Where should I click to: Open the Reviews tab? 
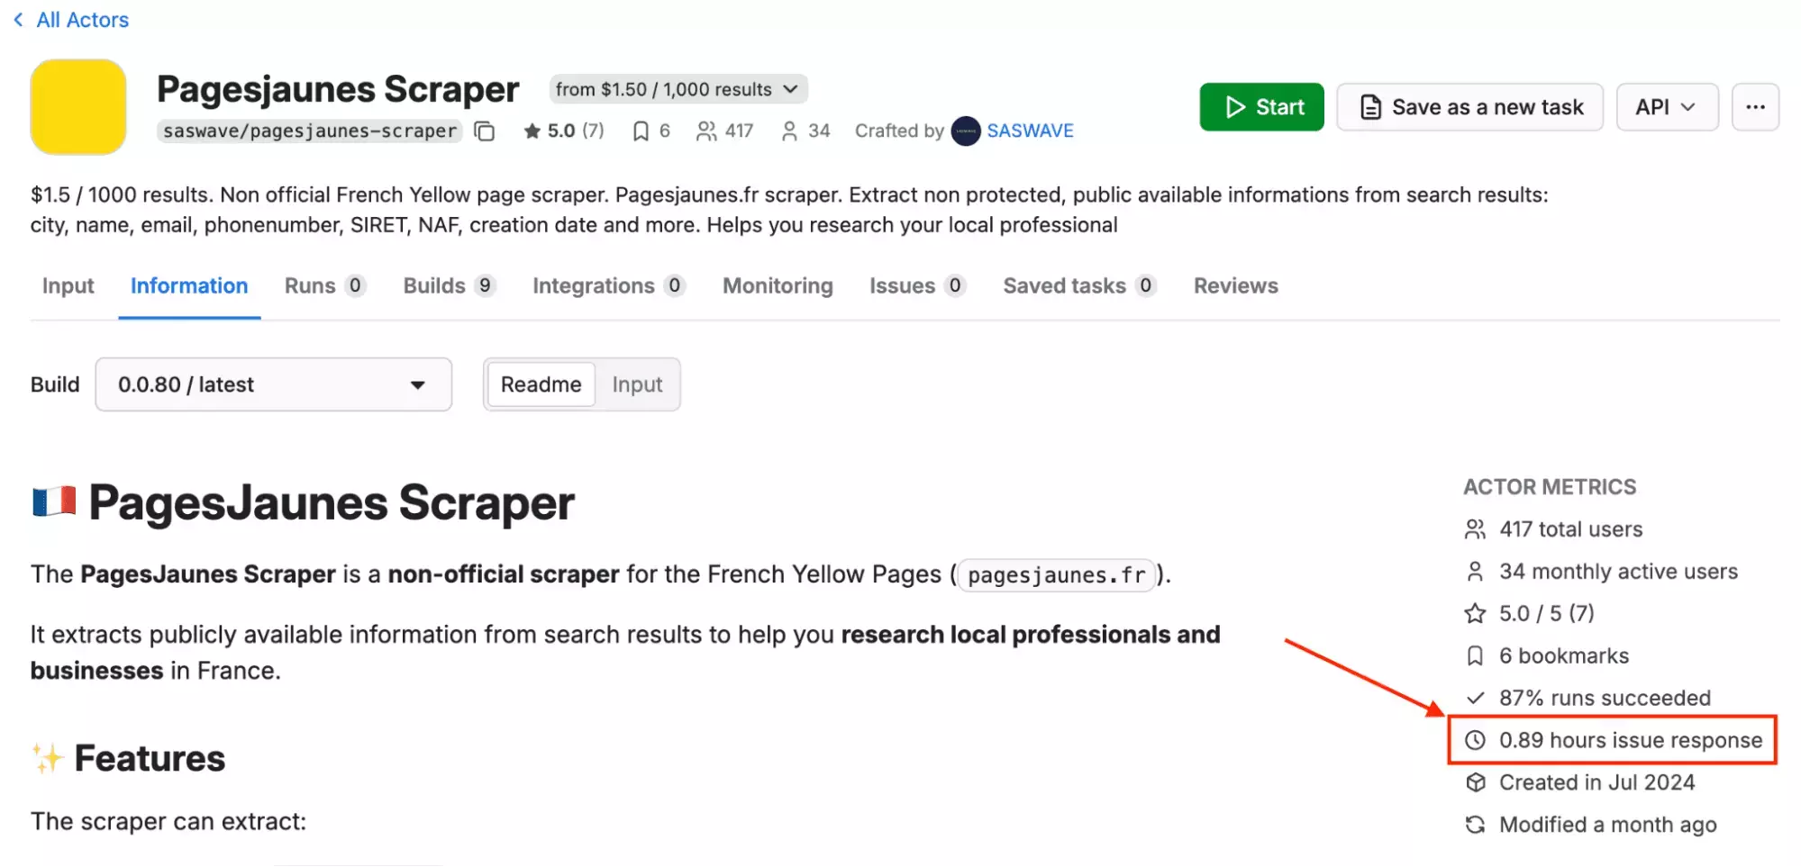1235,285
